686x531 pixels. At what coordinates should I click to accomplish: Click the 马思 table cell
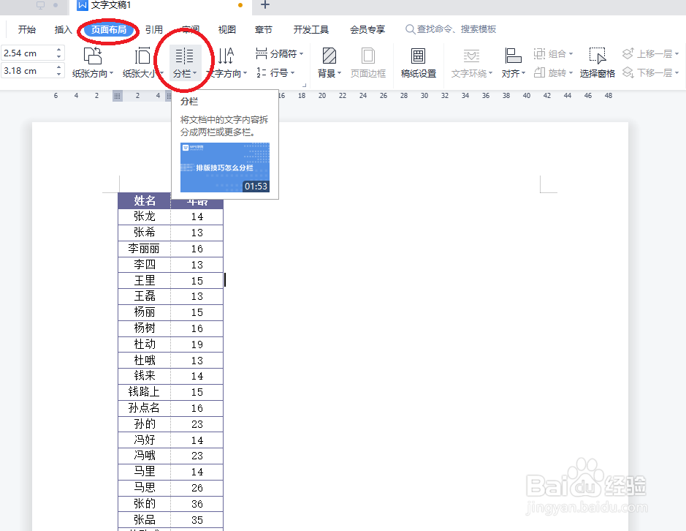(145, 488)
